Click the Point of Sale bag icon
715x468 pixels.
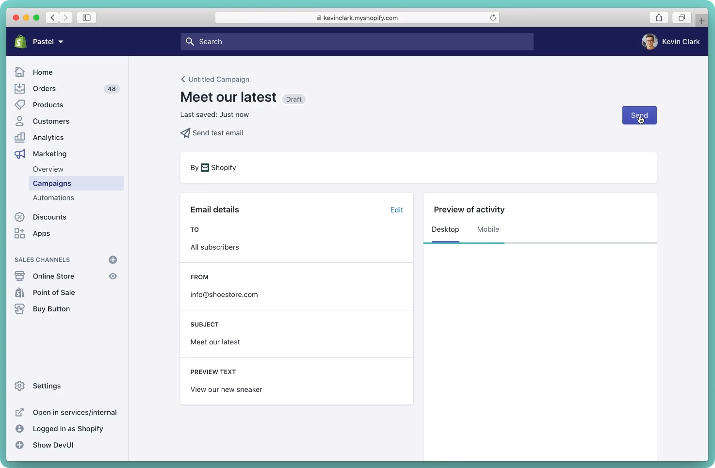(19, 292)
